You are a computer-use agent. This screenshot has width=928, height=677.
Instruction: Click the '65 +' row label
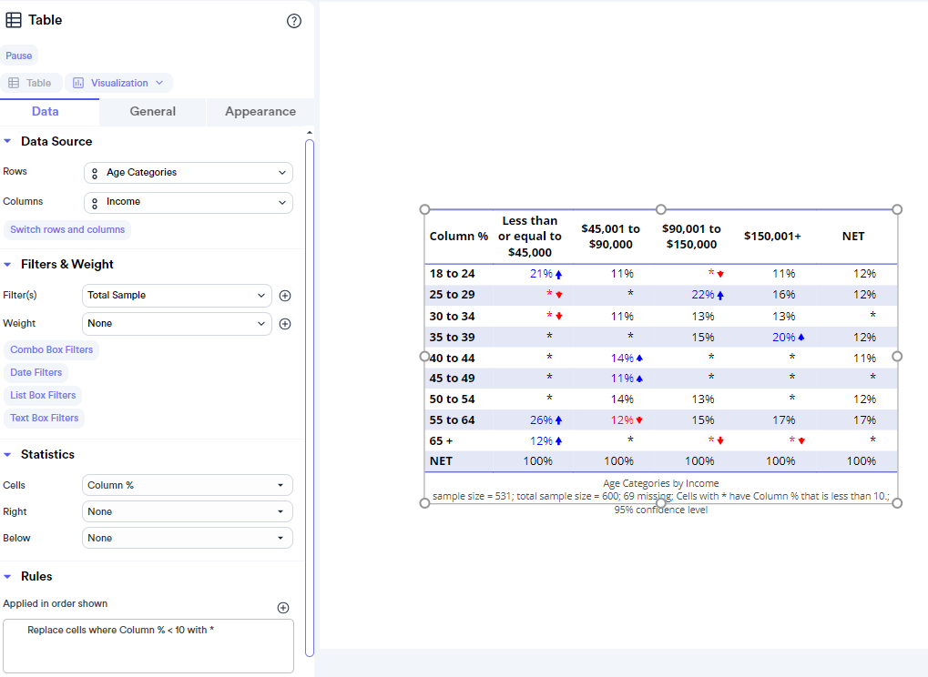click(441, 441)
